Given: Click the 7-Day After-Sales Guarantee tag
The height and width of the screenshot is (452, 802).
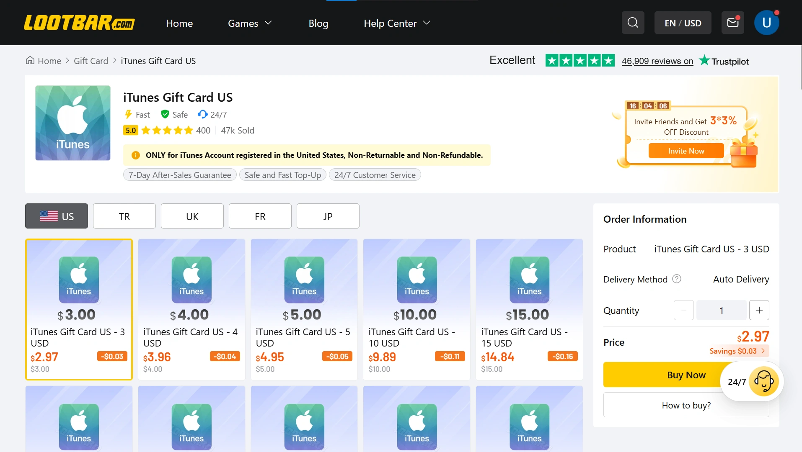Looking at the screenshot, I should [x=180, y=175].
